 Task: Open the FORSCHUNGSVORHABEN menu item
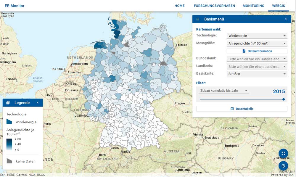click(x=214, y=6)
